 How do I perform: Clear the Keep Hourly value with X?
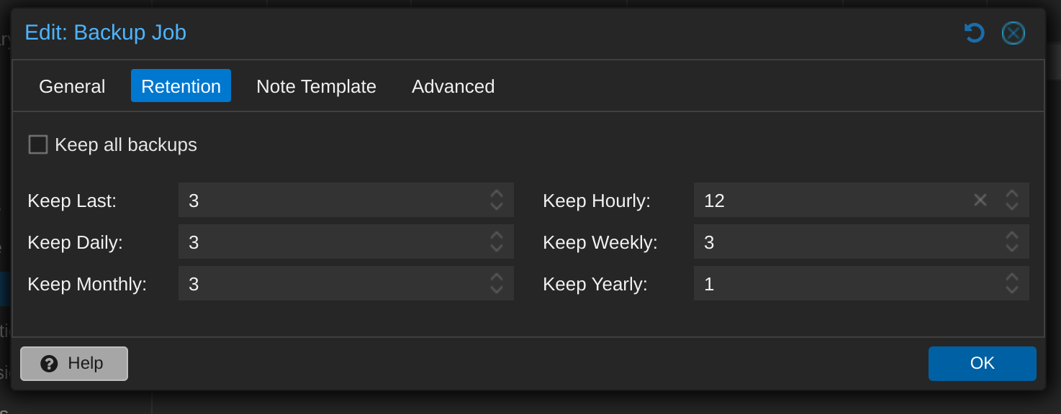point(980,200)
